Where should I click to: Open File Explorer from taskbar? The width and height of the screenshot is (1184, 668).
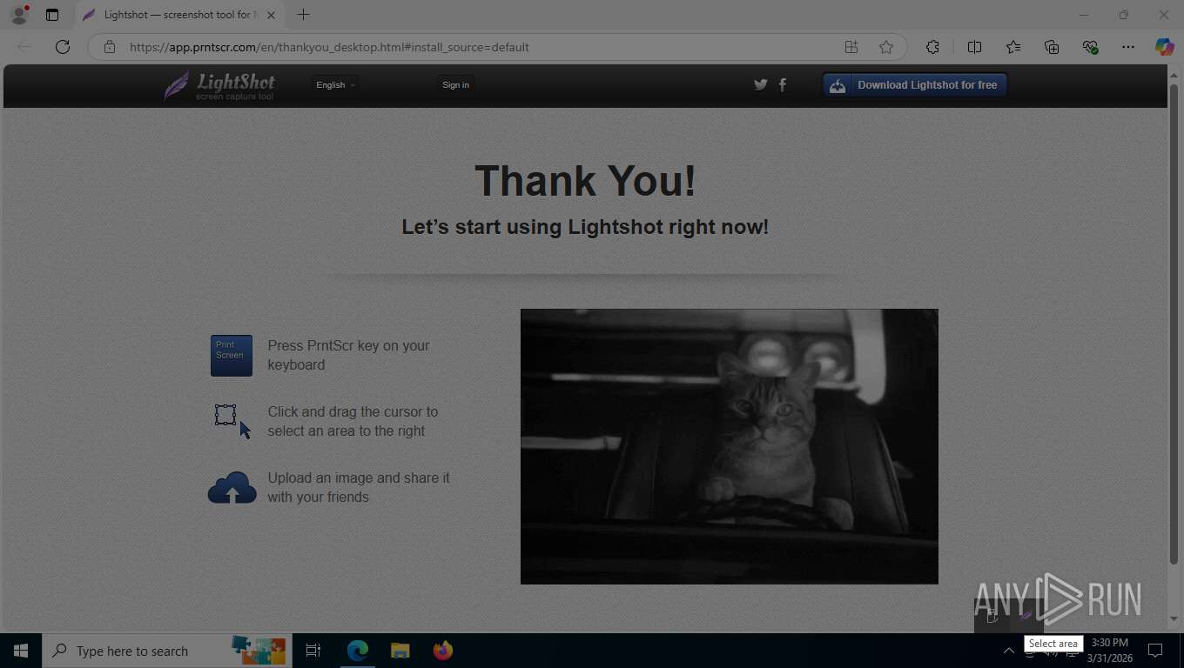coord(400,651)
